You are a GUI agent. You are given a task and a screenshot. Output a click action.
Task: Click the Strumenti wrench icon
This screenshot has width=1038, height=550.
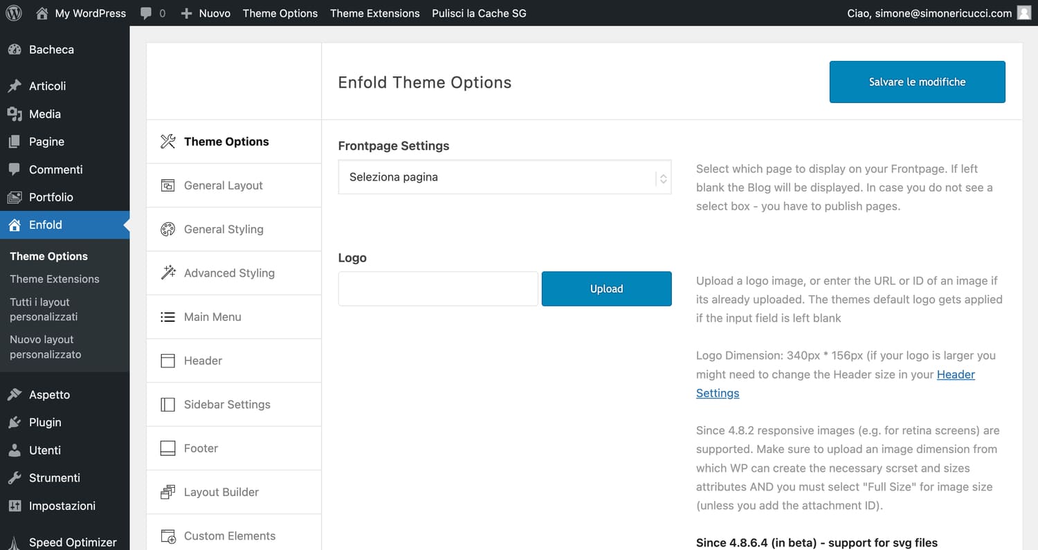coord(15,477)
